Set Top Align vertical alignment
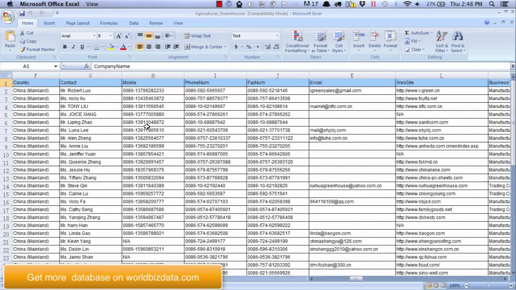 140,36
